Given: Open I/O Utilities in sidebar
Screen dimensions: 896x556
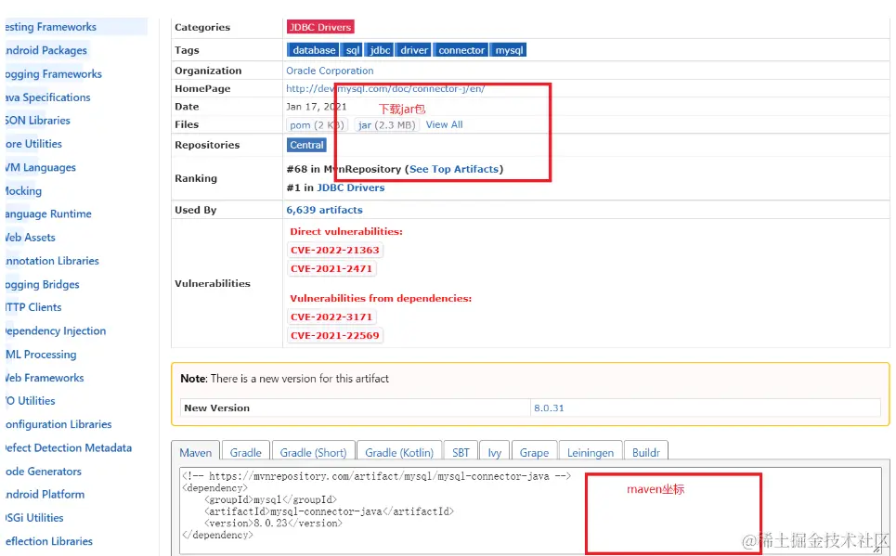Looking at the screenshot, I should click(x=30, y=401).
